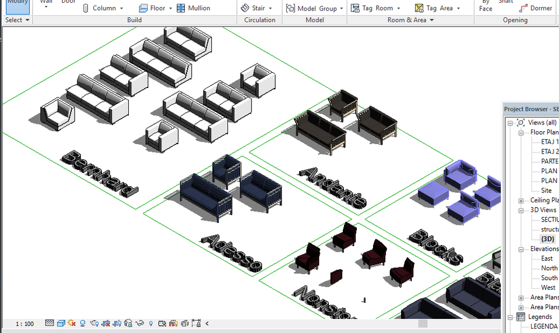Open Temporary Hide/Isolate glasses icon
Image resolution: width=559 pixels, height=333 pixels.
pyautogui.click(x=139, y=323)
